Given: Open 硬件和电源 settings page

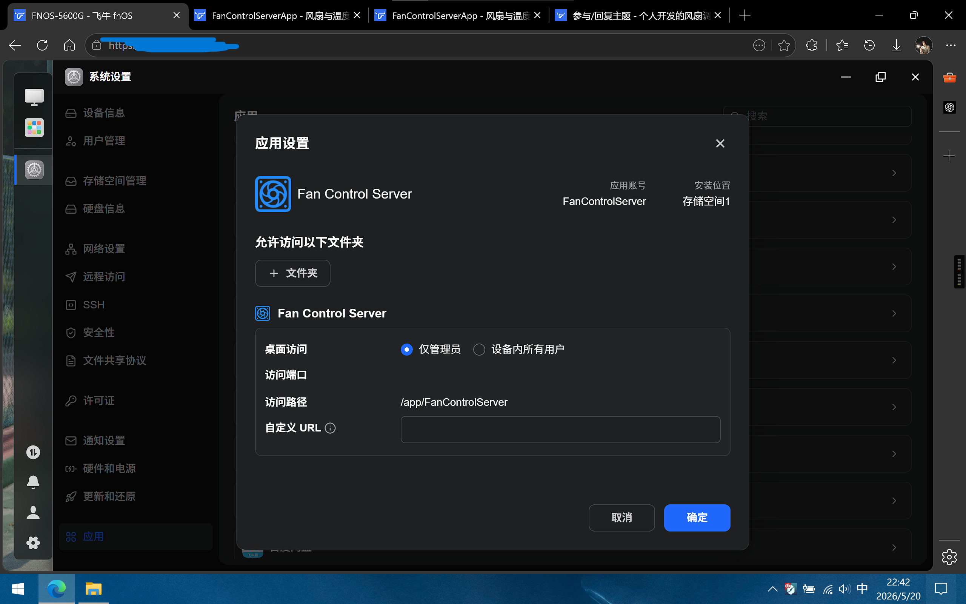Looking at the screenshot, I should click(x=136, y=468).
